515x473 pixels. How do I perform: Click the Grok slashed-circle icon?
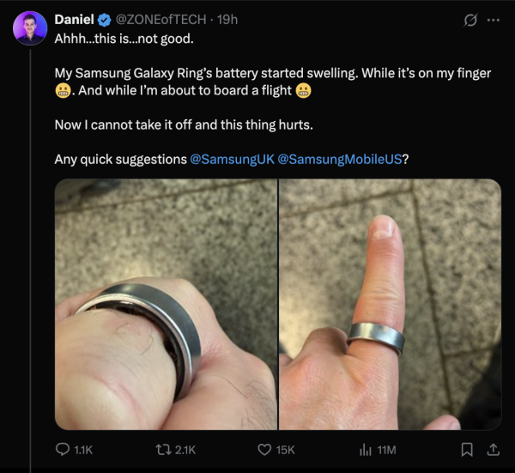[x=470, y=20]
